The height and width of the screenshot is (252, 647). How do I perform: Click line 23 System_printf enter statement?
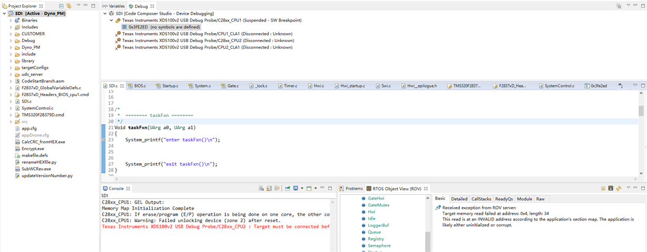(173, 140)
